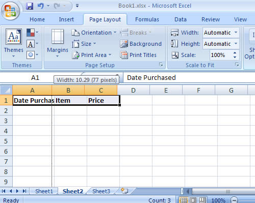This screenshot has width=255, height=203.
Task: Increase Scale with the up arrow
Action: 235,53
